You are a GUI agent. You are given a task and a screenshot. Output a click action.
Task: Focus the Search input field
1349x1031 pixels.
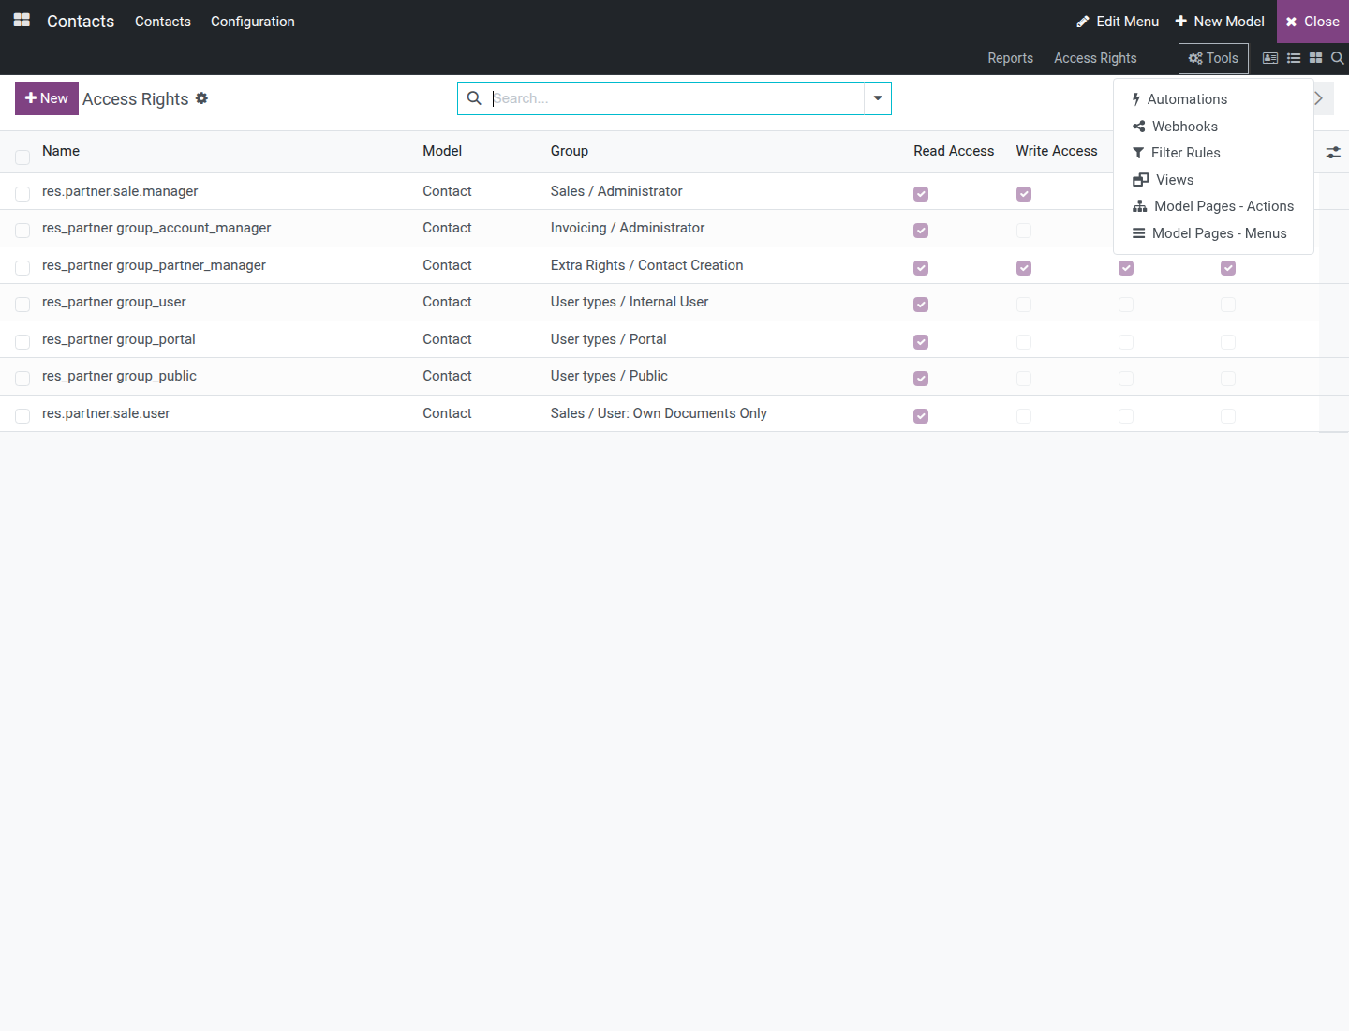tap(675, 98)
